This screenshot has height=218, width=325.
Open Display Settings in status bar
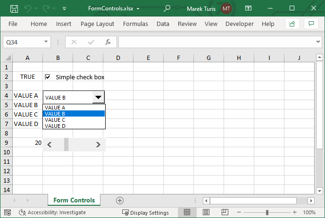pos(145,212)
